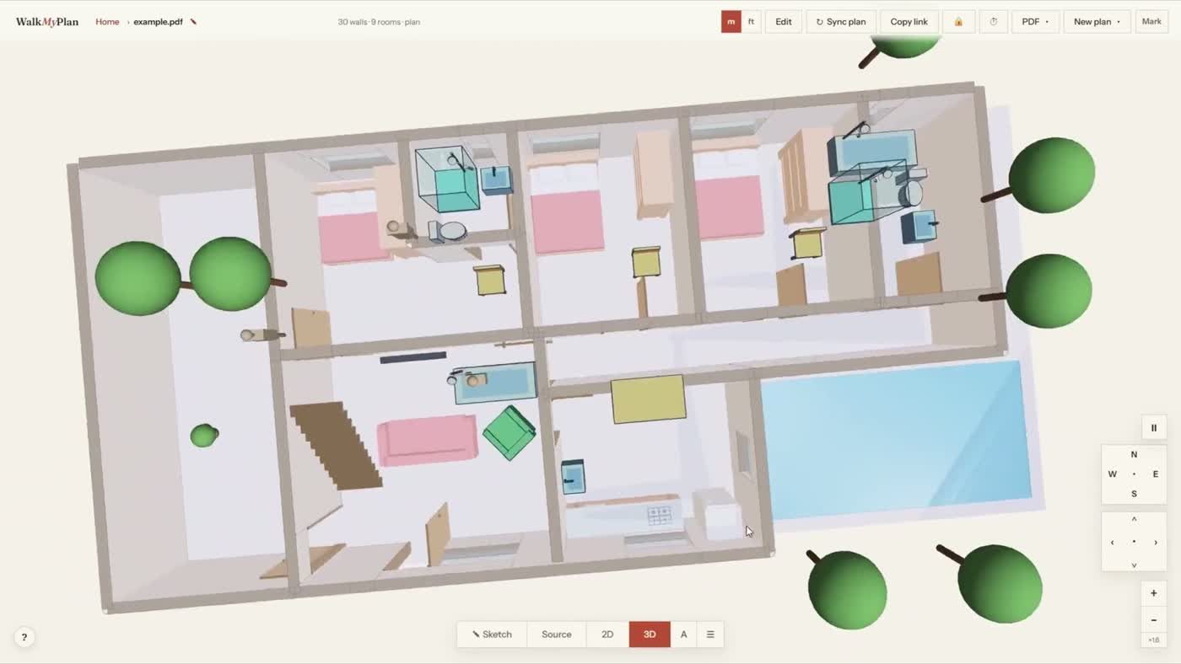Click the Sync plan button

(841, 22)
